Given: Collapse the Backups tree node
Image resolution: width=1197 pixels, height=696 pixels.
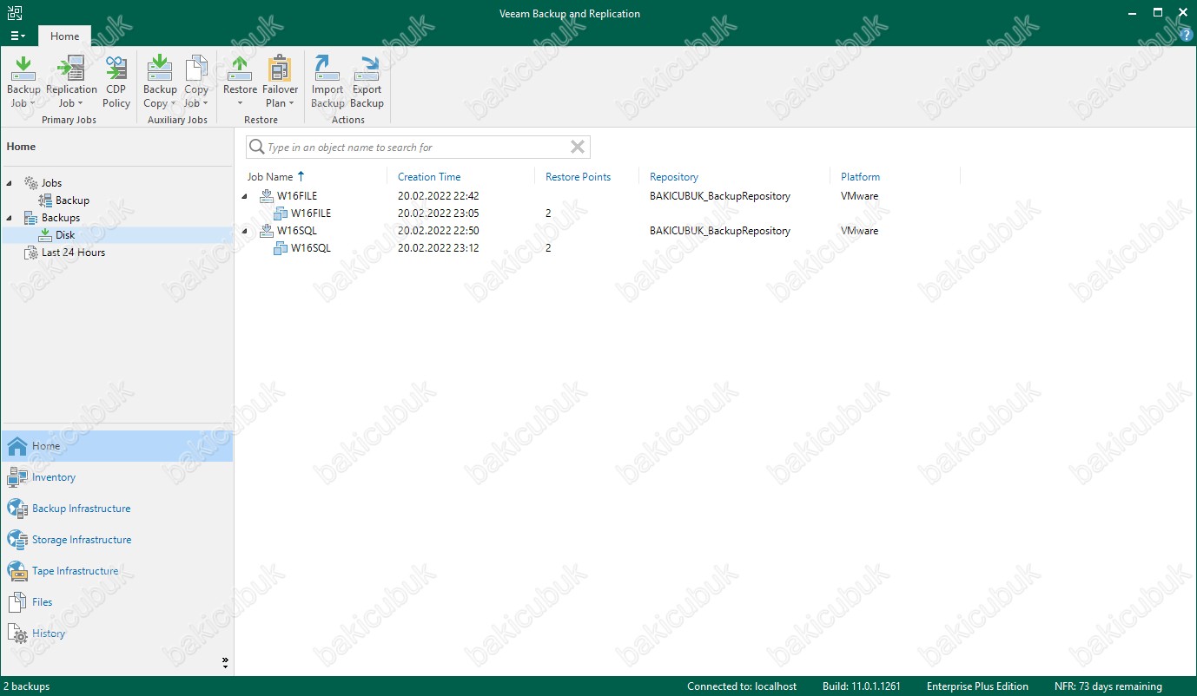Looking at the screenshot, I should click(x=10, y=218).
